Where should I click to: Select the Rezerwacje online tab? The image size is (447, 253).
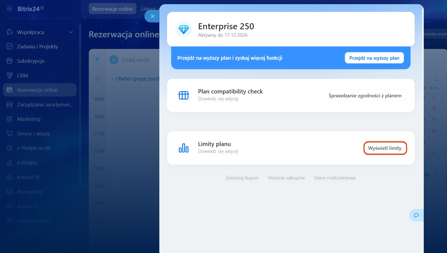coord(112,9)
